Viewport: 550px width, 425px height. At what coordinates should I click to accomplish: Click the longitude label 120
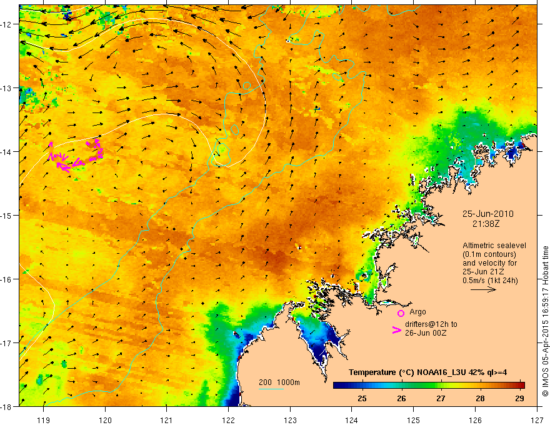tap(105, 420)
